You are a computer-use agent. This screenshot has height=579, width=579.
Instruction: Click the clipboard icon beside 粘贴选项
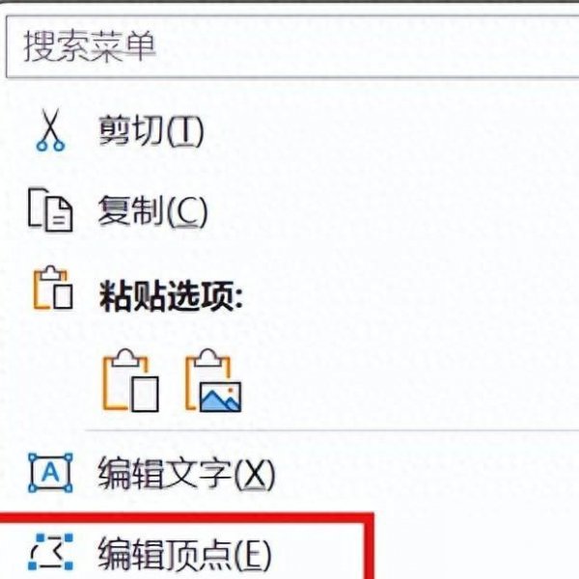pyautogui.click(x=53, y=288)
